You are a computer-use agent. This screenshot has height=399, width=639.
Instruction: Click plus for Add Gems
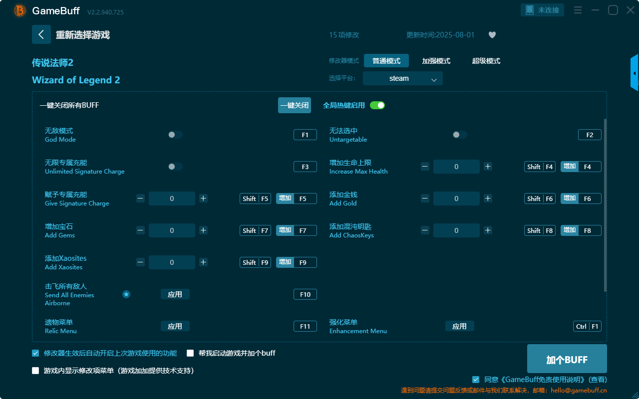[203, 230]
